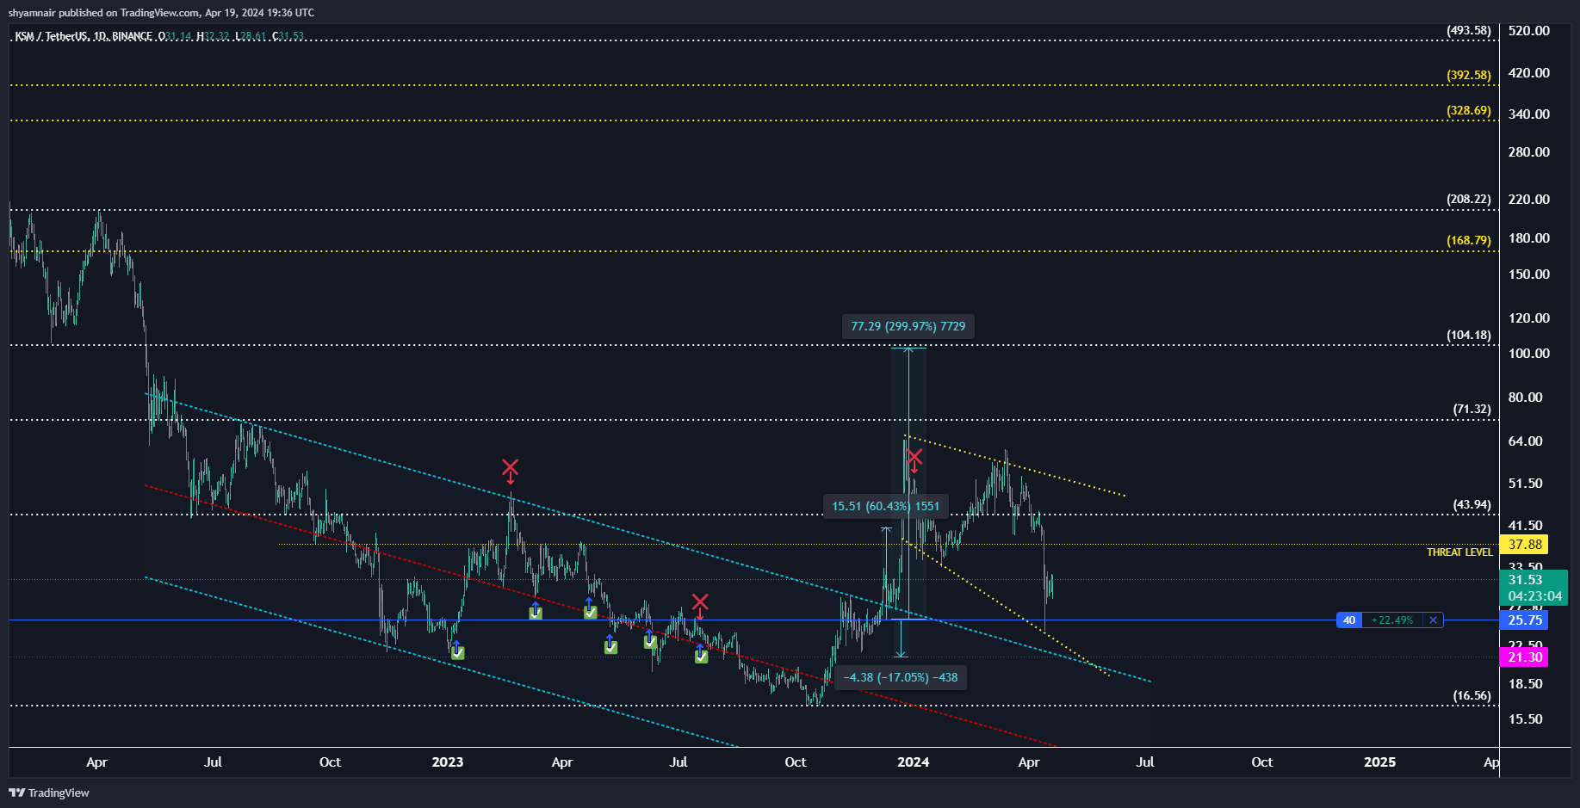Click the 2024 label on time axis
The width and height of the screenshot is (1580, 808).
(914, 762)
